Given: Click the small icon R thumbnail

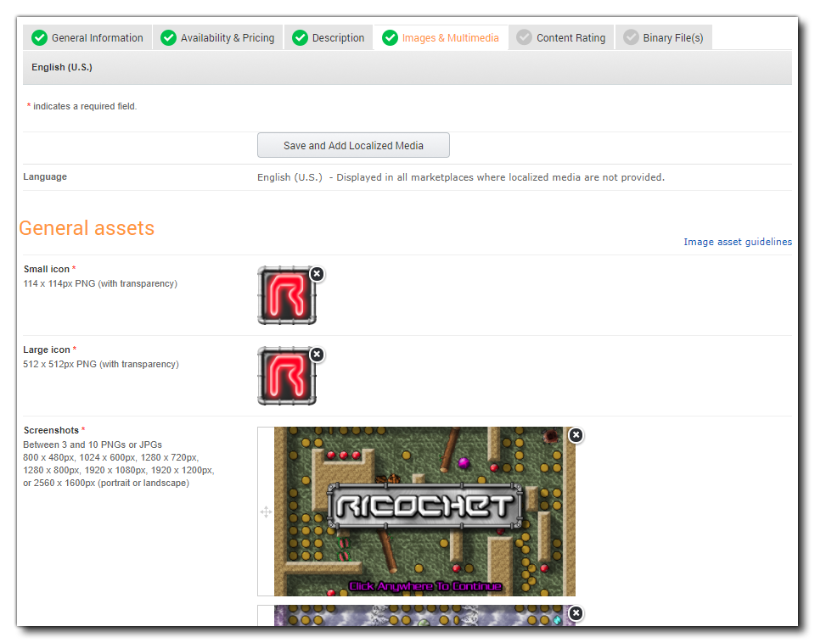Looking at the screenshot, I should pos(287,295).
